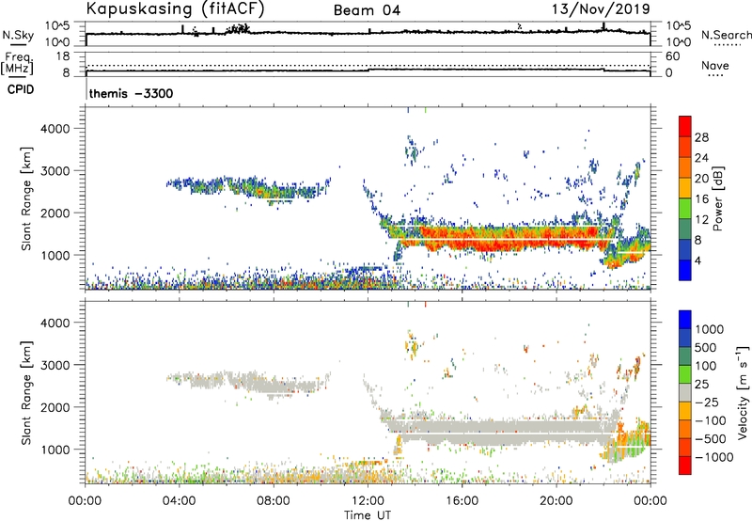
Task: Click the '-500' label on velocity color bar
Action: point(711,439)
